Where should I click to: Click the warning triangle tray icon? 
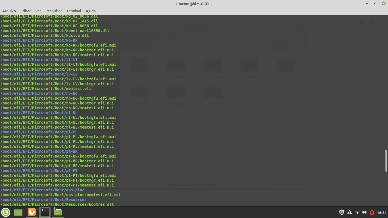[x=350, y=212]
